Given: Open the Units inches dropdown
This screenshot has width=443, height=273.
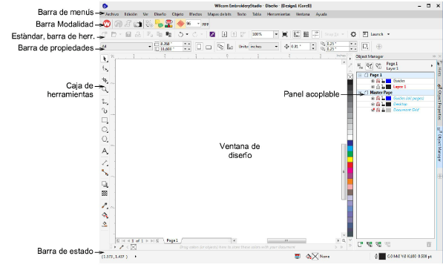Looking at the screenshot, I should [276, 47].
